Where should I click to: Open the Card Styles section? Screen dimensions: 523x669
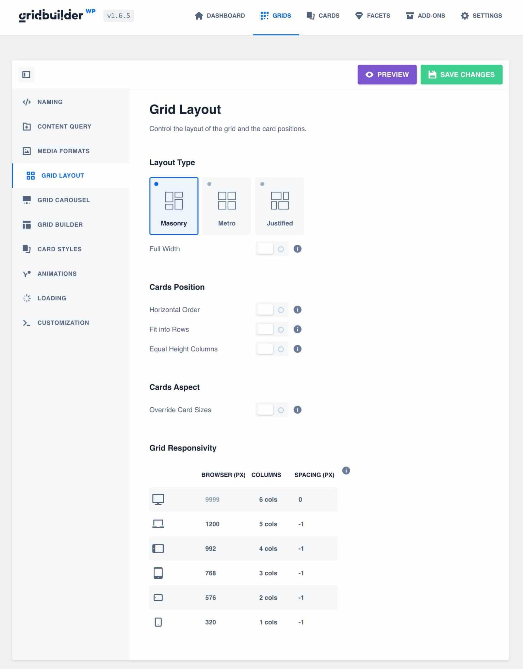pyautogui.click(x=71, y=249)
